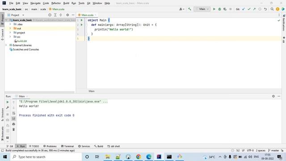The image size is (286, 161).
Task: Click UTF-8 encoding in status bar
Action: (250, 150)
